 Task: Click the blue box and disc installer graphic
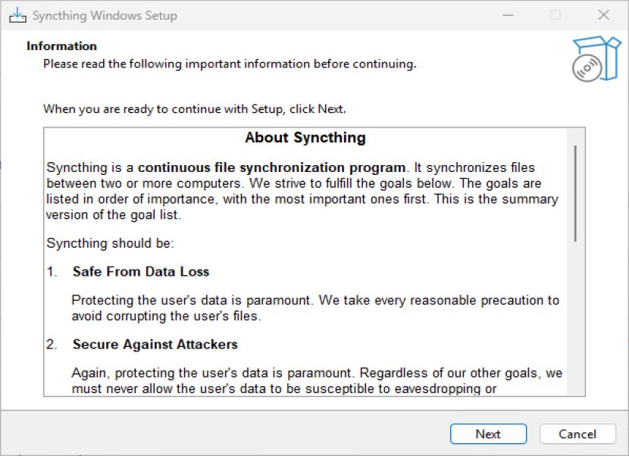(x=596, y=59)
